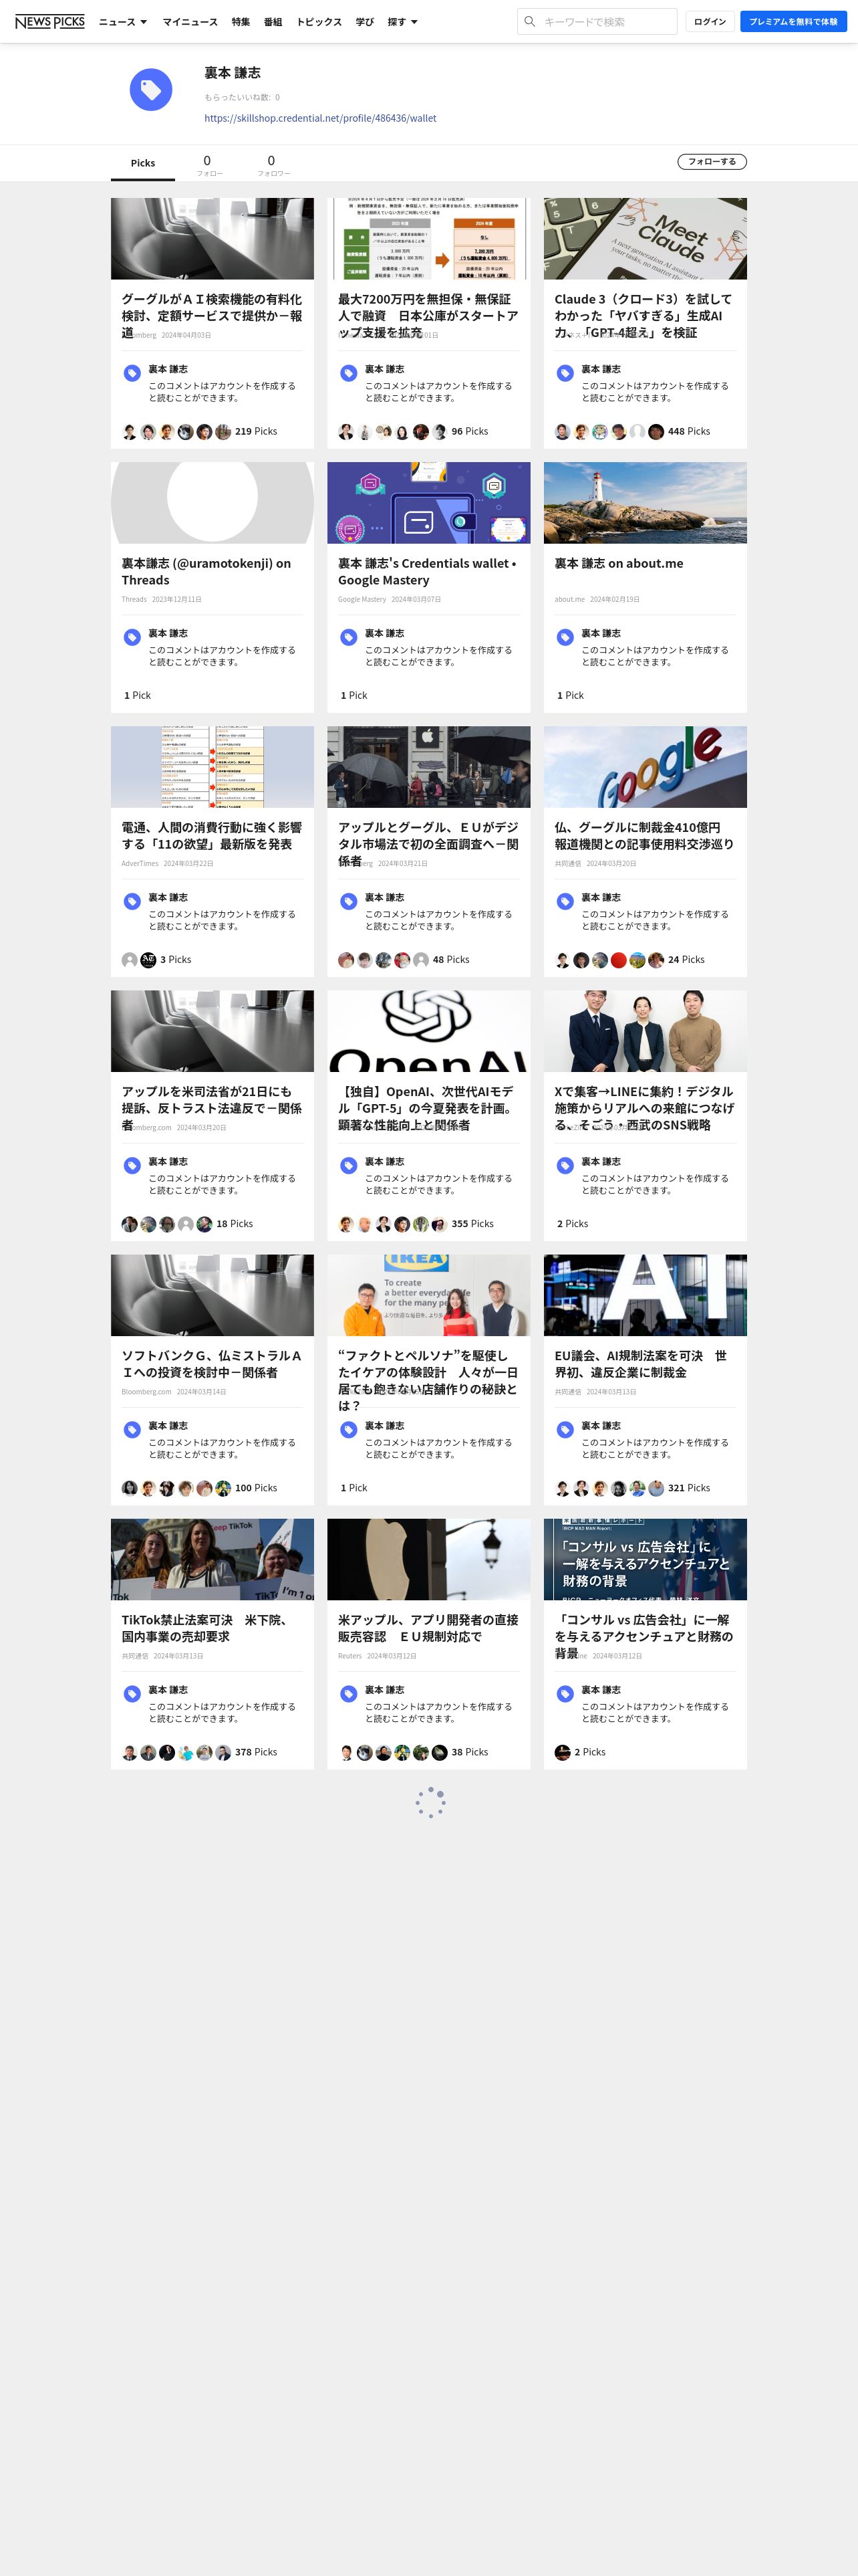Click commenter icon on Credentials wallet card

[349, 637]
